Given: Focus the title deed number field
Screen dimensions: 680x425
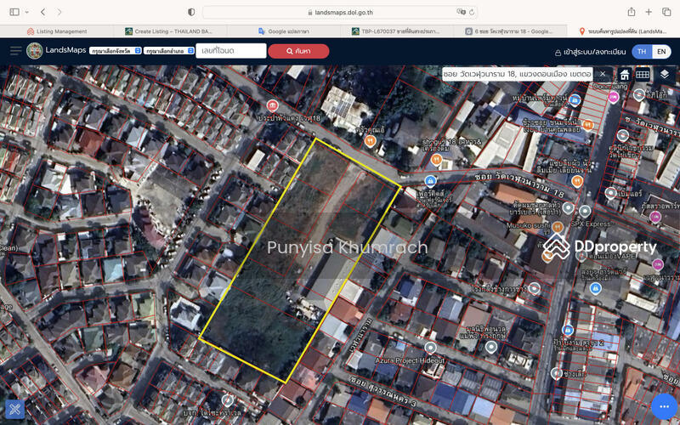Looking at the screenshot, I should [230, 51].
